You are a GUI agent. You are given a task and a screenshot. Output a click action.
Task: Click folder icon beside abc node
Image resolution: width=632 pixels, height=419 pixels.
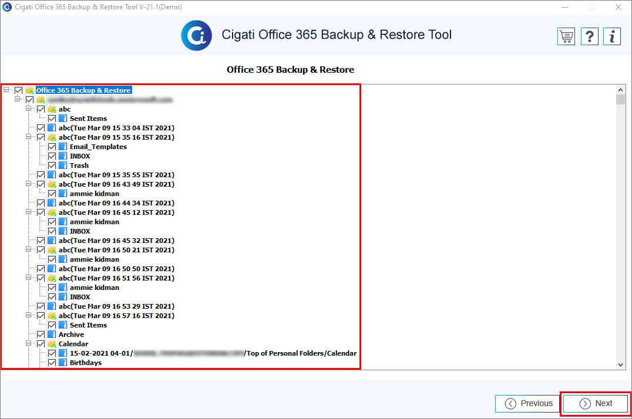52,109
